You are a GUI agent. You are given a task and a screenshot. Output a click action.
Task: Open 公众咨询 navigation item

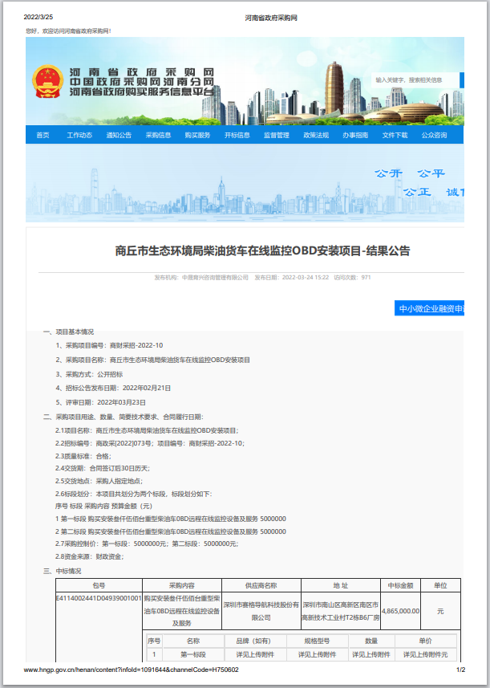pyautogui.click(x=434, y=135)
